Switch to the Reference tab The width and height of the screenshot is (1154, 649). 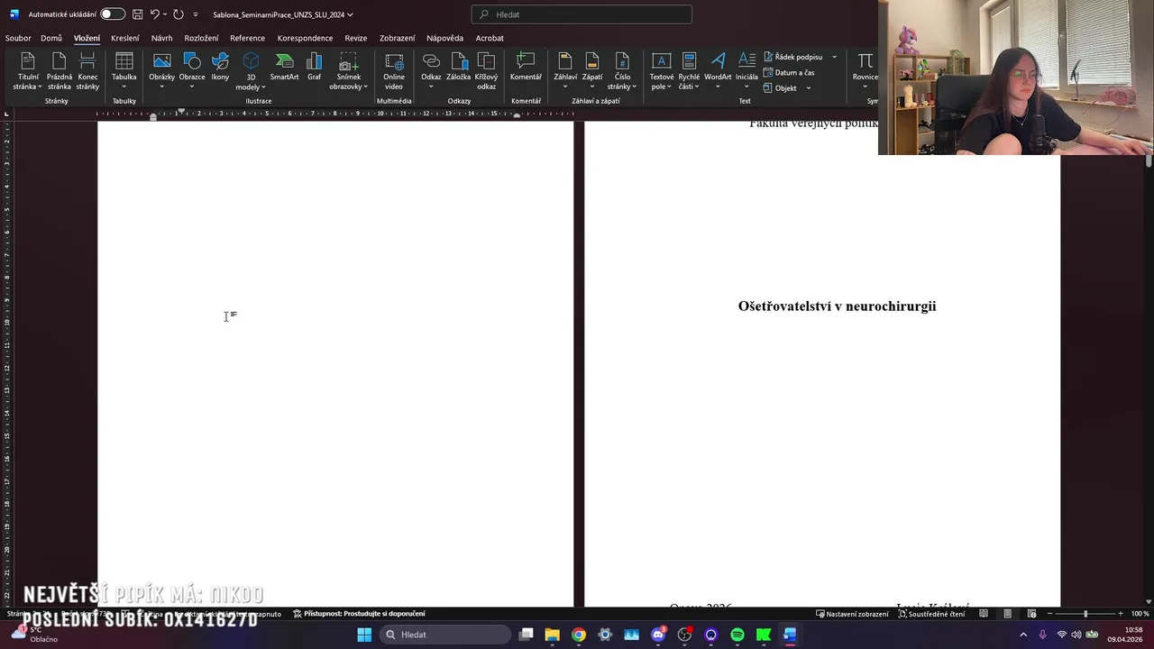click(247, 38)
